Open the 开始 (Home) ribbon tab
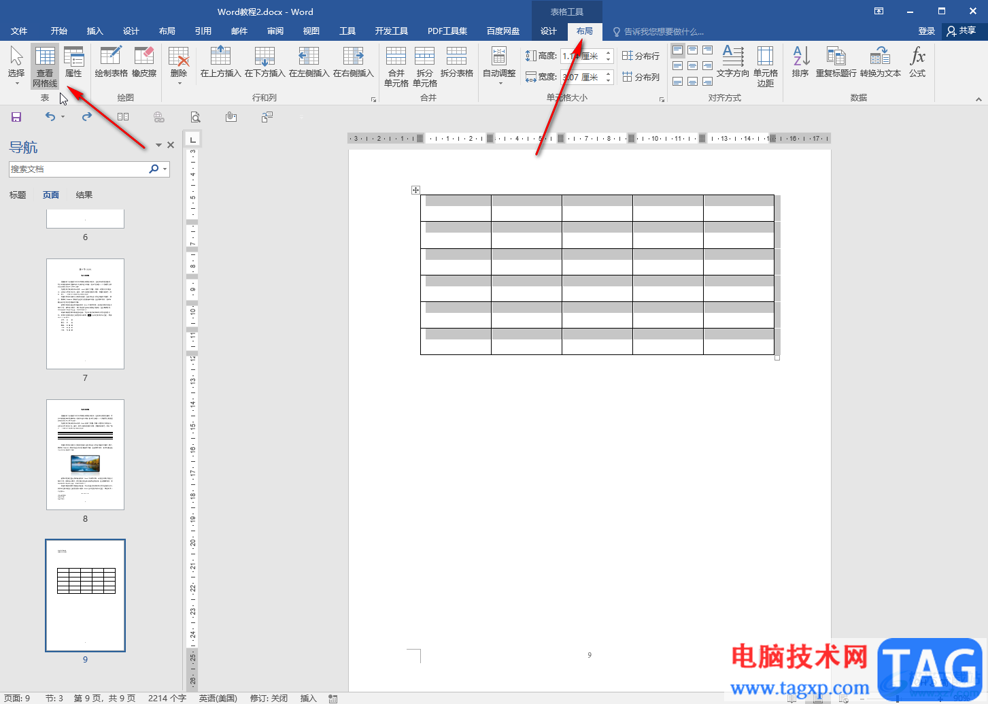The image size is (988, 704). coord(59,31)
